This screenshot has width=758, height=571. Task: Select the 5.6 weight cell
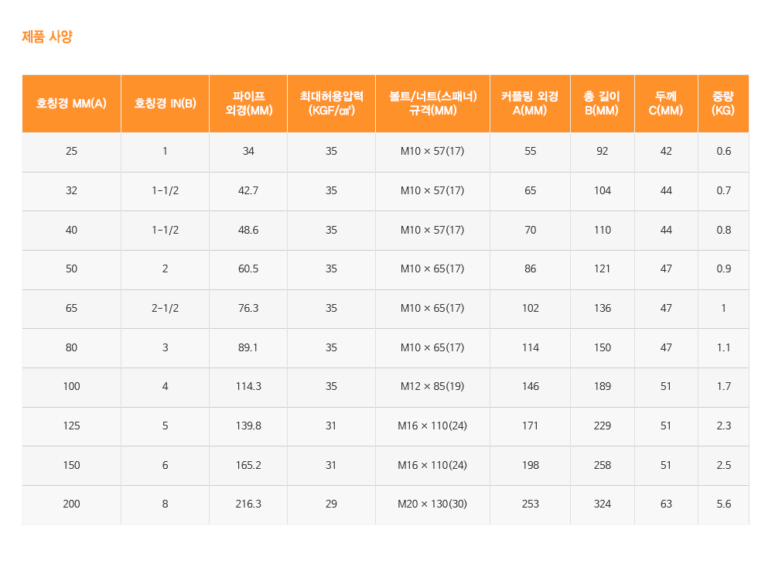(x=723, y=504)
